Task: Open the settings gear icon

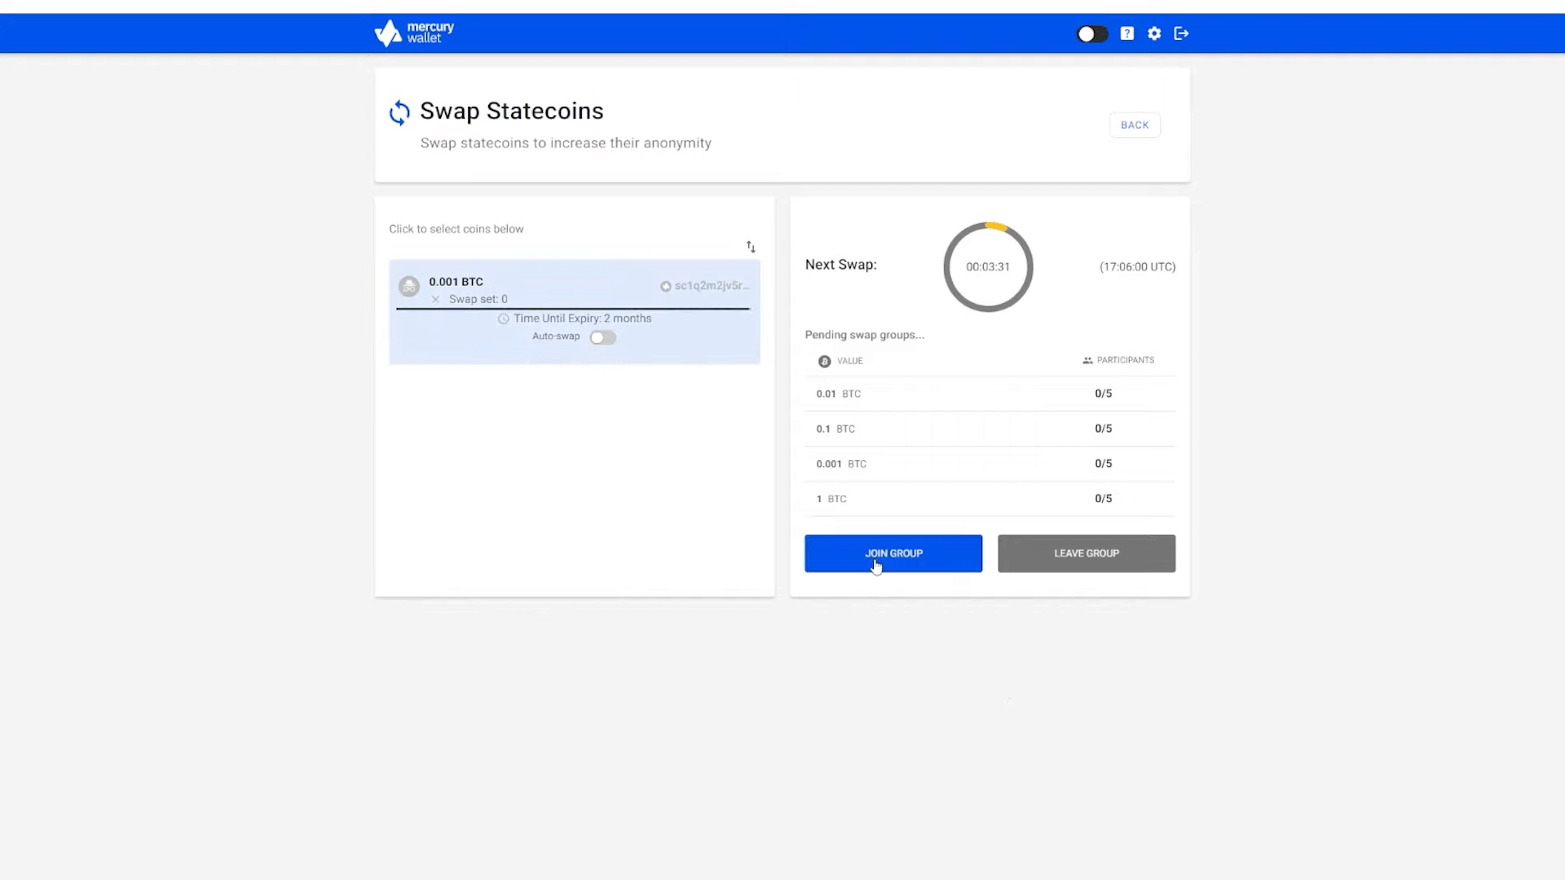Action: [1154, 33]
